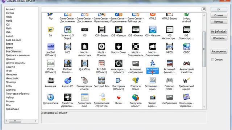Click object list scroll up arrow
The image size is (232, 130).
(204, 15)
